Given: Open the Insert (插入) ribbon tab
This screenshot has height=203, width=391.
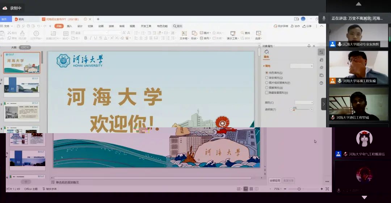Looking at the screenshot, I should pyautogui.click(x=70, y=26).
